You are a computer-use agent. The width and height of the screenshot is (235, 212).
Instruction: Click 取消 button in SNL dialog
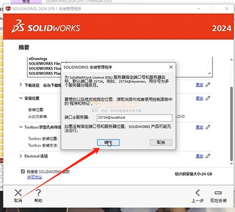pyautogui.click(x=161, y=142)
